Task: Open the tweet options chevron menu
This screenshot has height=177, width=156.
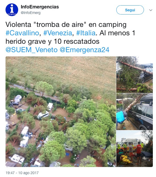Action: click(x=151, y=10)
